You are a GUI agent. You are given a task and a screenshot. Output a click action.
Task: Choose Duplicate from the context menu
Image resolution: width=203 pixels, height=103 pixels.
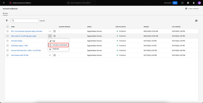[x=58, y=49]
